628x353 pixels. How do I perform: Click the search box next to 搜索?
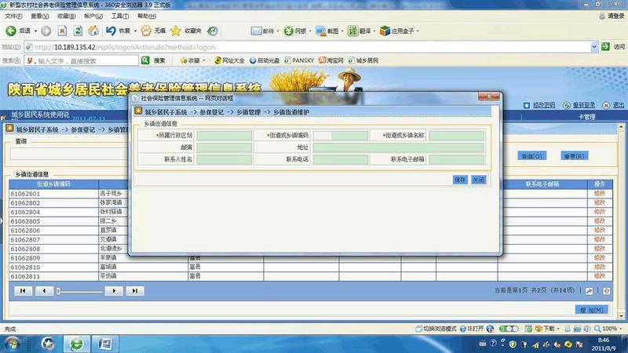(82, 60)
